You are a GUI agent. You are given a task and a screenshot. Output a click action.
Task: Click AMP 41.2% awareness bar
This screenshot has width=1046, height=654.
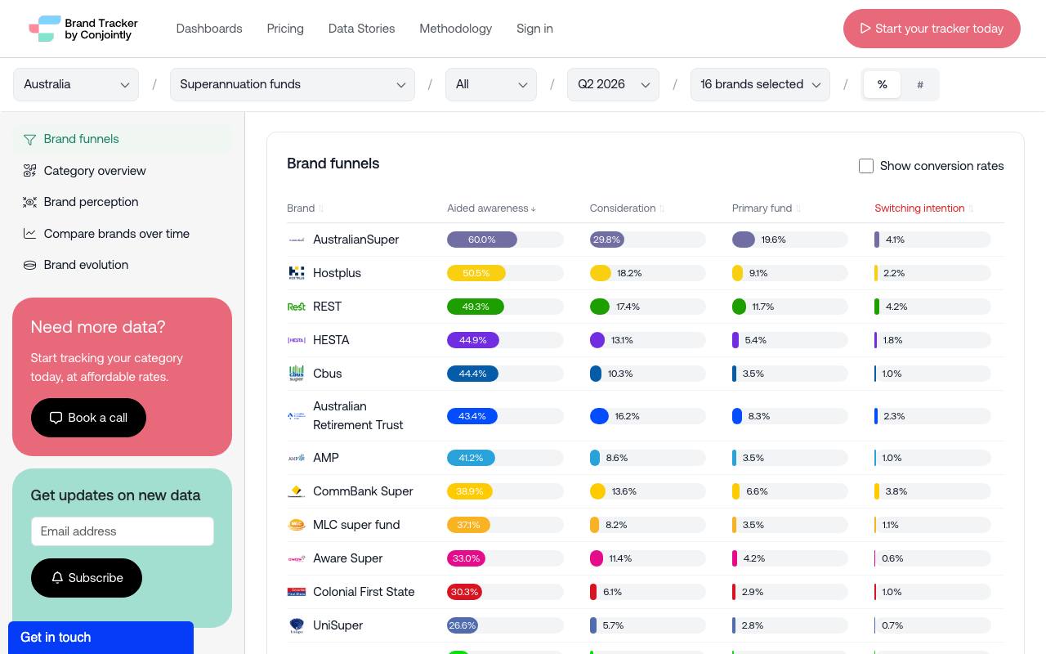tap(471, 458)
